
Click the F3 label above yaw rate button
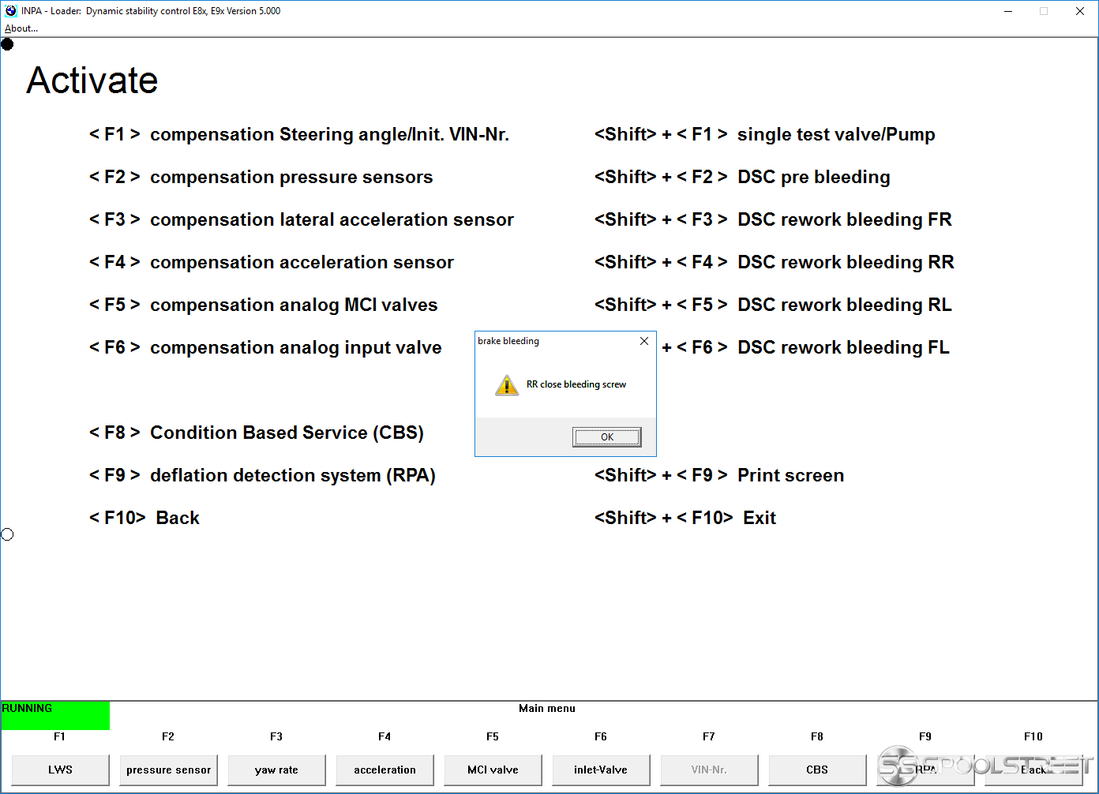click(x=276, y=736)
